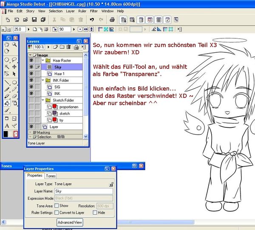Click New Layer icon in Layers panel
The height and width of the screenshot is (230, 255).
point(56,47)
